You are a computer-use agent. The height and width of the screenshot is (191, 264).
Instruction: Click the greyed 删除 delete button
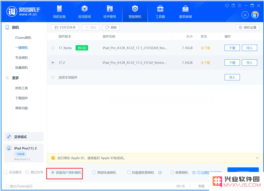click(91, 27)
